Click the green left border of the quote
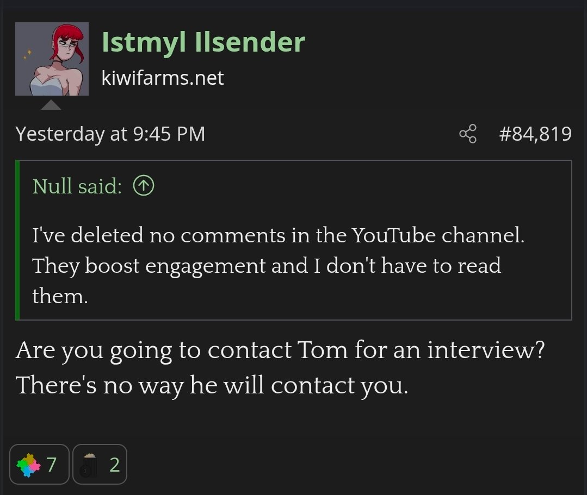 pos(17,240)
